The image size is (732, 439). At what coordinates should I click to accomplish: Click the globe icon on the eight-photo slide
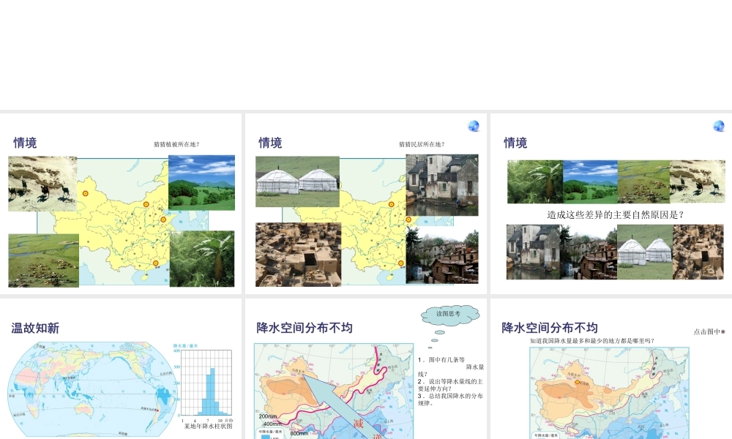tap(719, 126)
